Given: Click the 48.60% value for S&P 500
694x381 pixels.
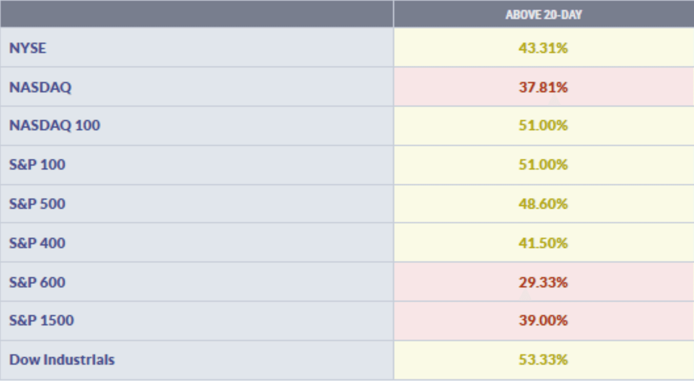Looking at the screenshot, I should pos(543,204).
